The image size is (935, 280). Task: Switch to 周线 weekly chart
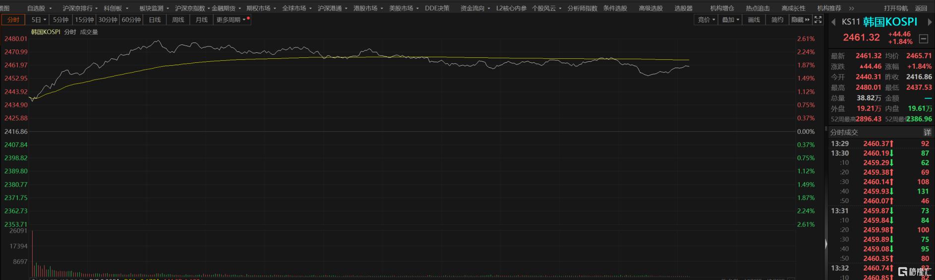[x=178, y=20]
